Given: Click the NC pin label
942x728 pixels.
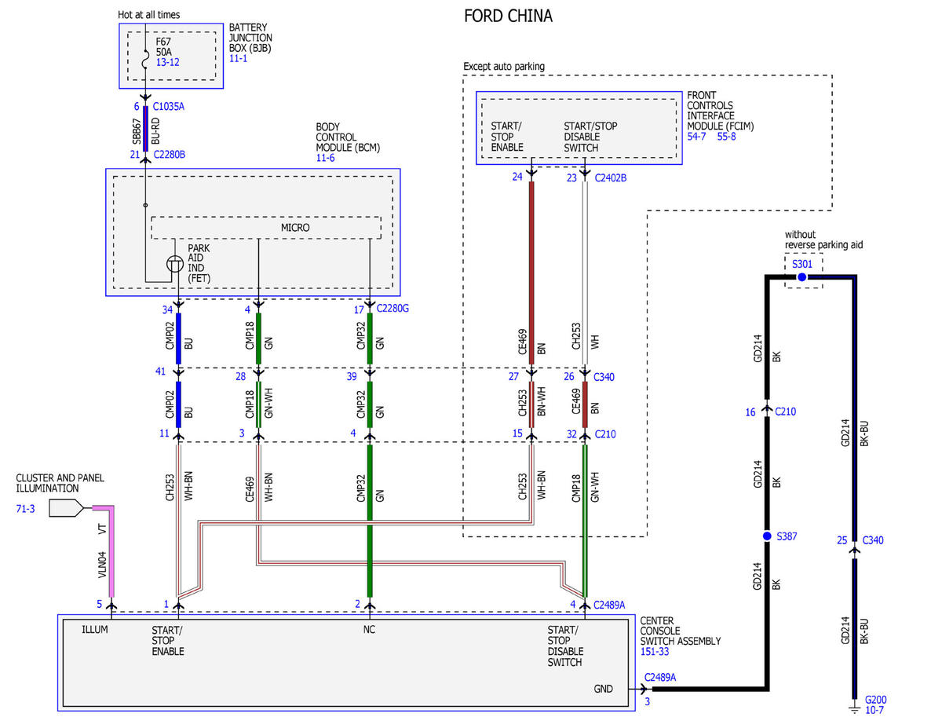Looking at the screenshot, I should click(x=370, y=630).
